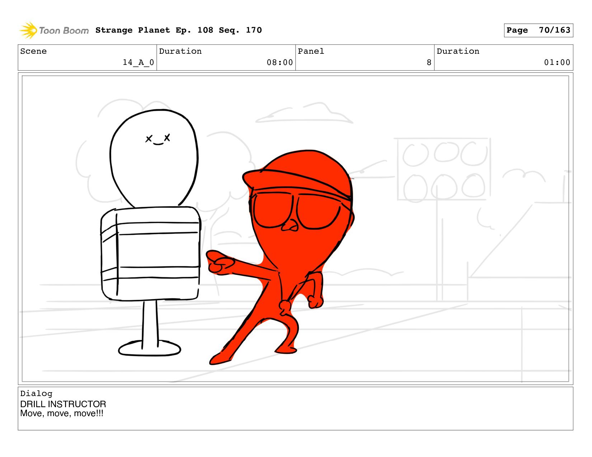Select the scene value '14_A_0'

(x=138, y=62)
